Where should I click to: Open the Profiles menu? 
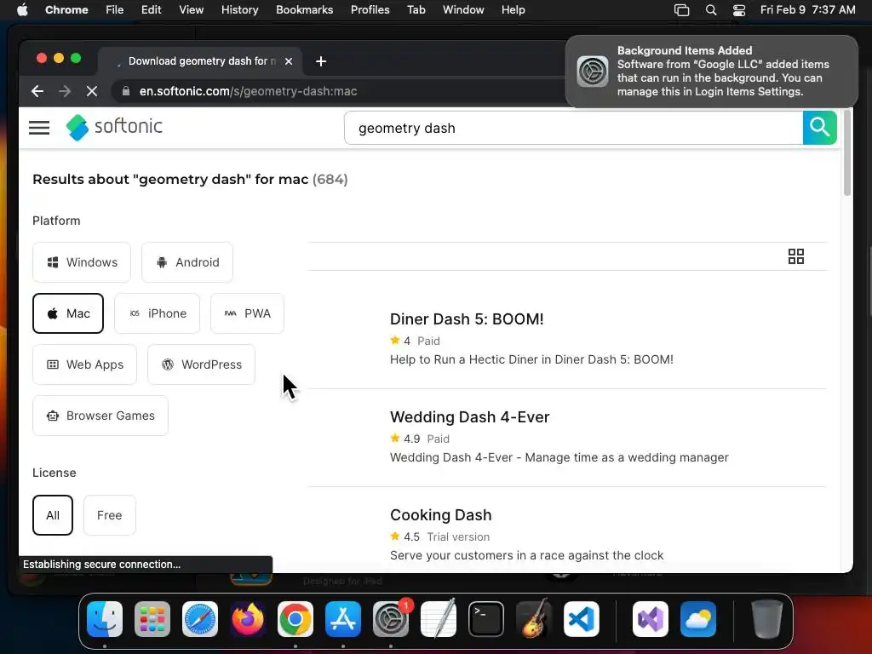[370, 10]
